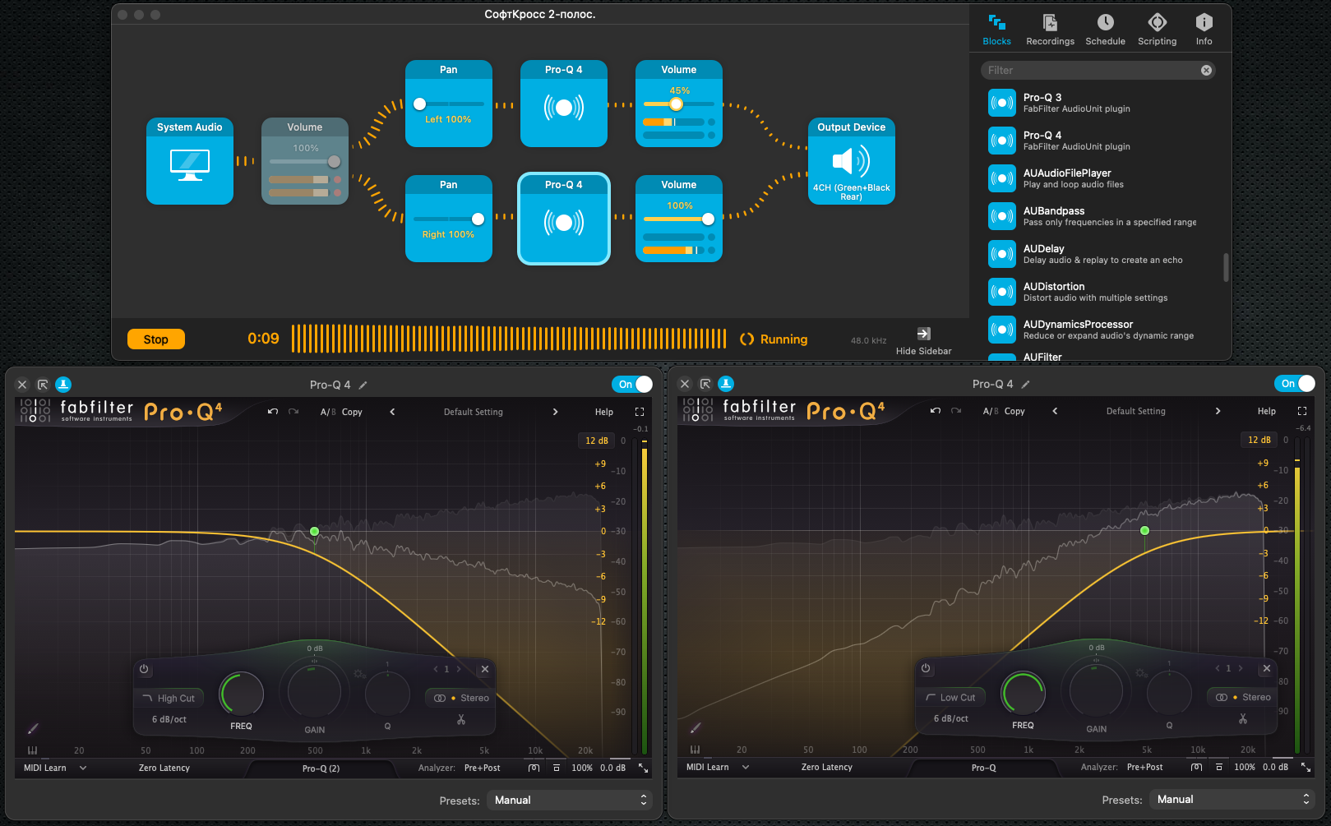The height and width of the screenshot is (826, 1331).
Task: Select the System Audio monitor block
Action: pos(190,161)
